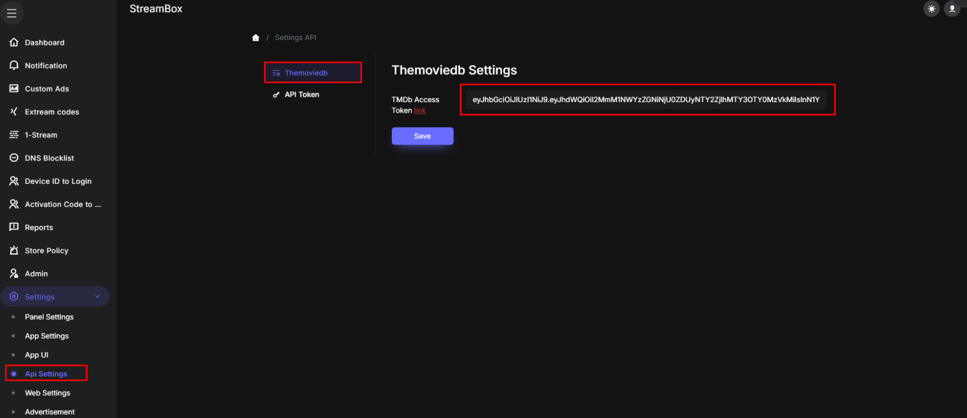Image resolution: width=967 pixels, height=418 pixels.
Task: Click the home breadcrumb icon
Action: [x=256, y=37]
